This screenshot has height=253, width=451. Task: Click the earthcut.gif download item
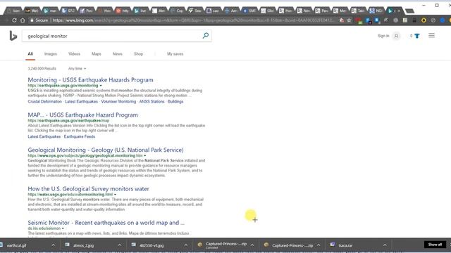(16, 245)
